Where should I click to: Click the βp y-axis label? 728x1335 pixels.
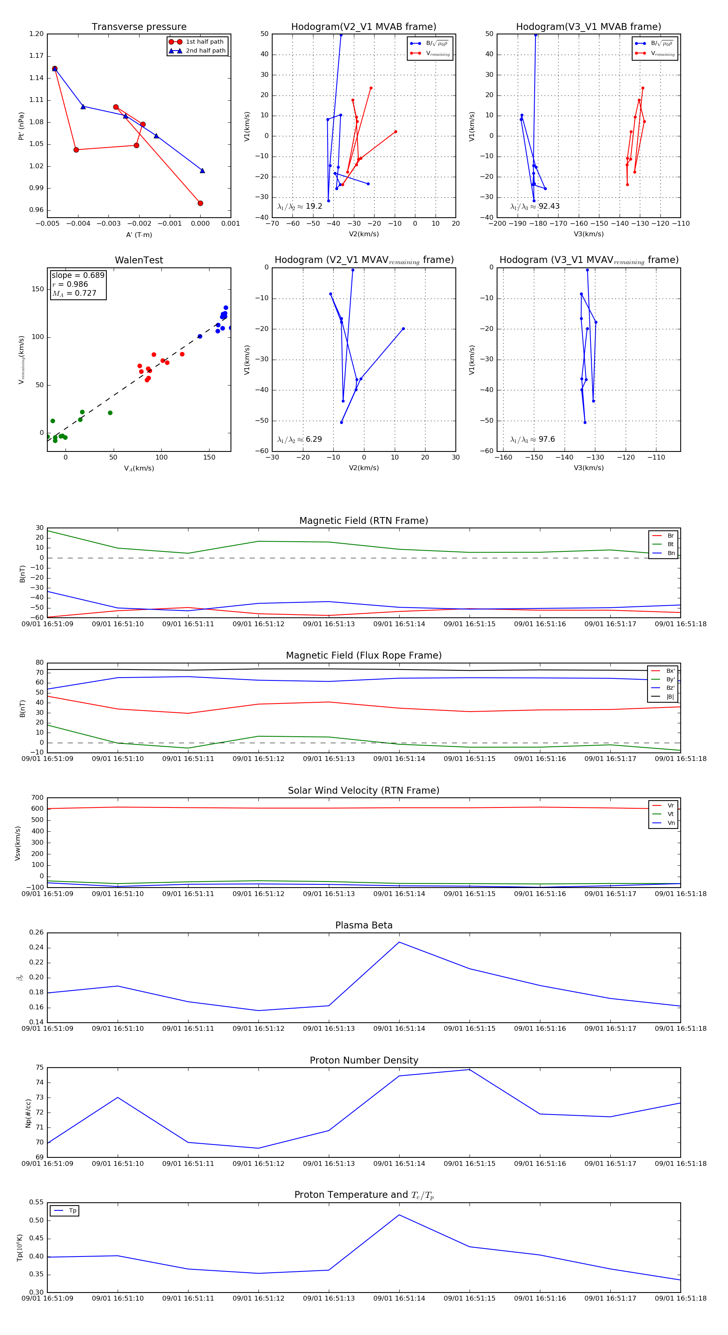tap(20, 977)
